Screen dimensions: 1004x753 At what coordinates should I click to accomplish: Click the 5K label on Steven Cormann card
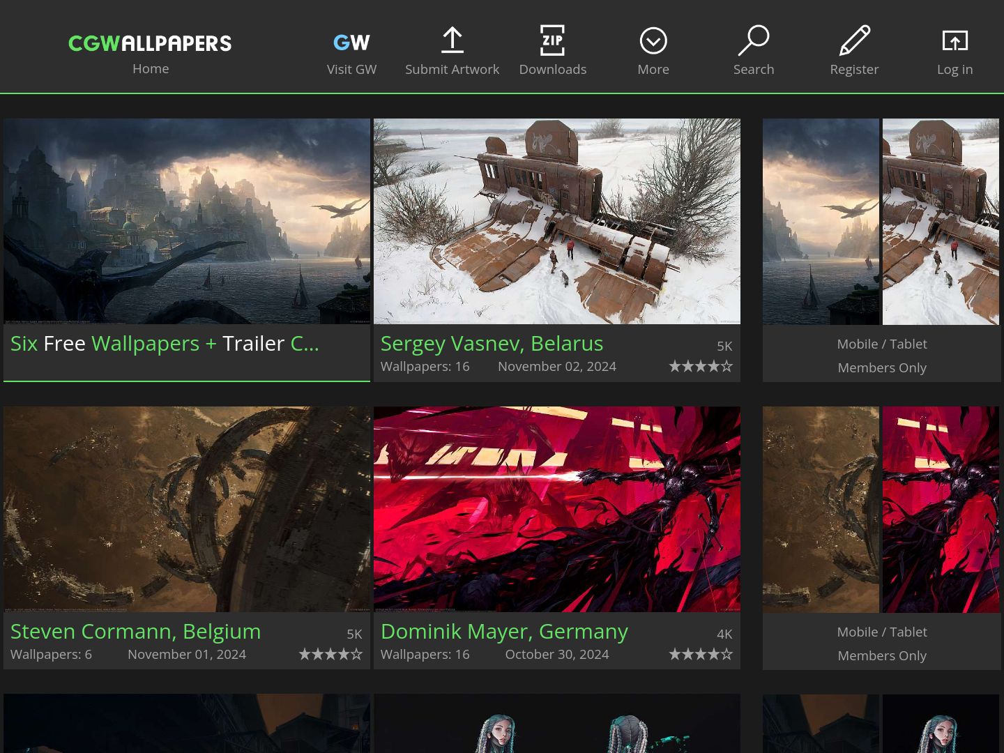354,634
